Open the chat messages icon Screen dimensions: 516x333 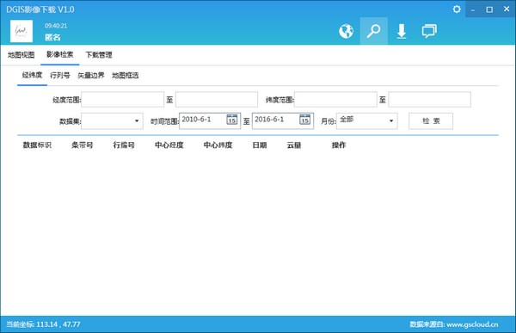point(429,31)
